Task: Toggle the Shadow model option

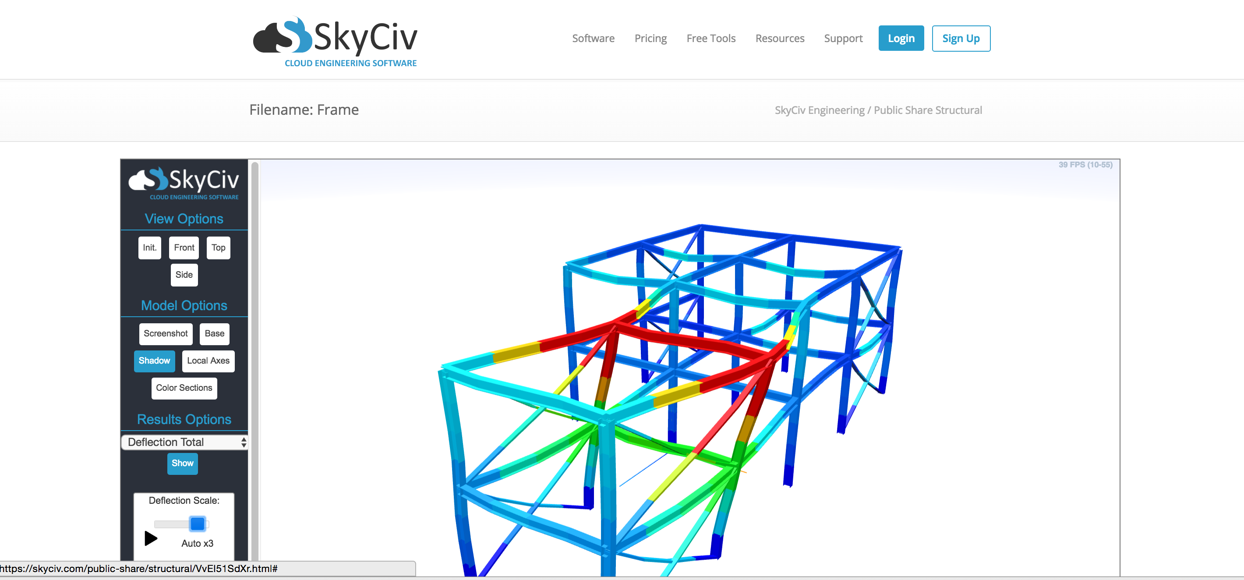Action: tap(154, 361)
